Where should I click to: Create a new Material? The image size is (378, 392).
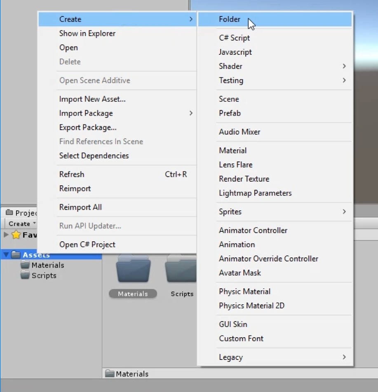pyautogui.click(x=275, y=151)
